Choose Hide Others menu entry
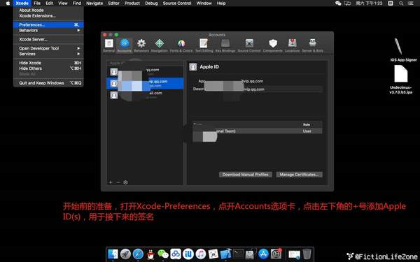420x262 pixels. pyautogui.click(x=48, y=68)
